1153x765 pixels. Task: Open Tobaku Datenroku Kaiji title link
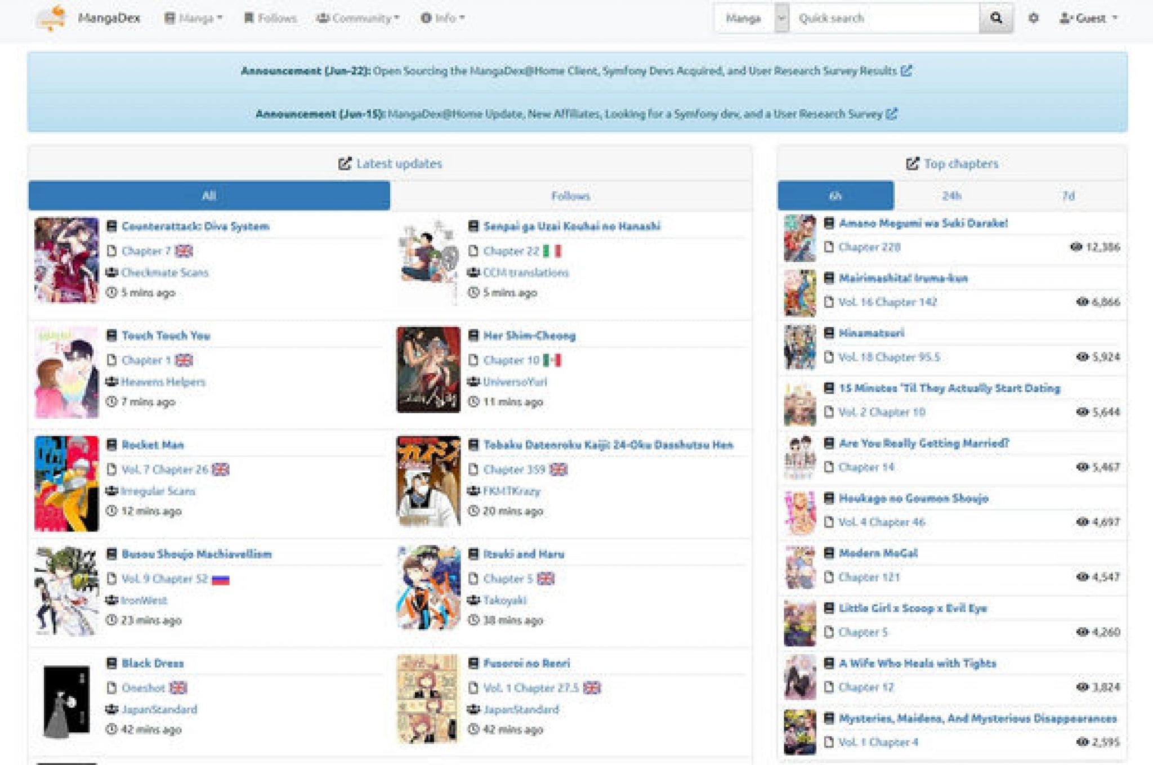click(608, 445)
